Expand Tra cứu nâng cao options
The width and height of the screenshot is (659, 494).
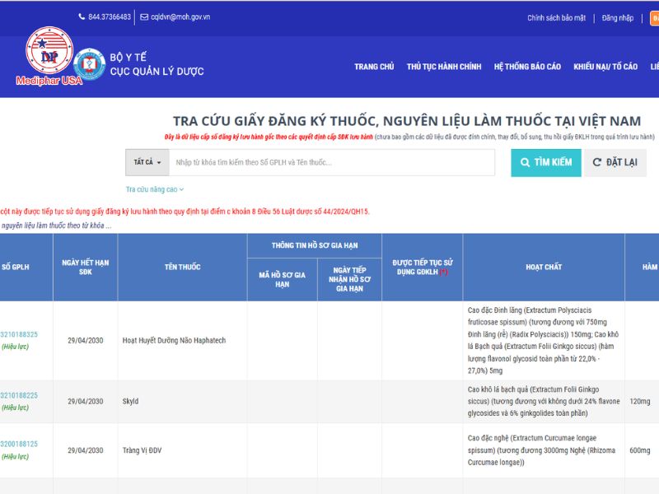[155, 189]
